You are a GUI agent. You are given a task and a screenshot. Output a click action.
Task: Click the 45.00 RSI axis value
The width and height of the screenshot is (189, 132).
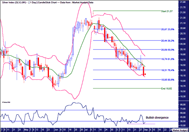(x=183, y=117)
